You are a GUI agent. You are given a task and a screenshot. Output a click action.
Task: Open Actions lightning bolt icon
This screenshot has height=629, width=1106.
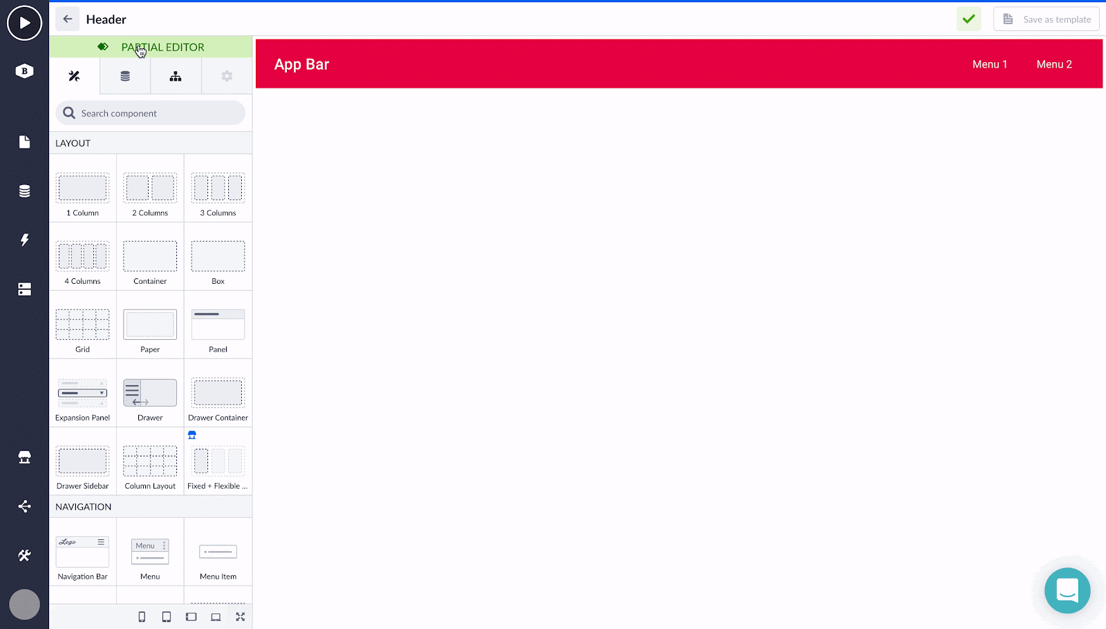coord(24,240)
